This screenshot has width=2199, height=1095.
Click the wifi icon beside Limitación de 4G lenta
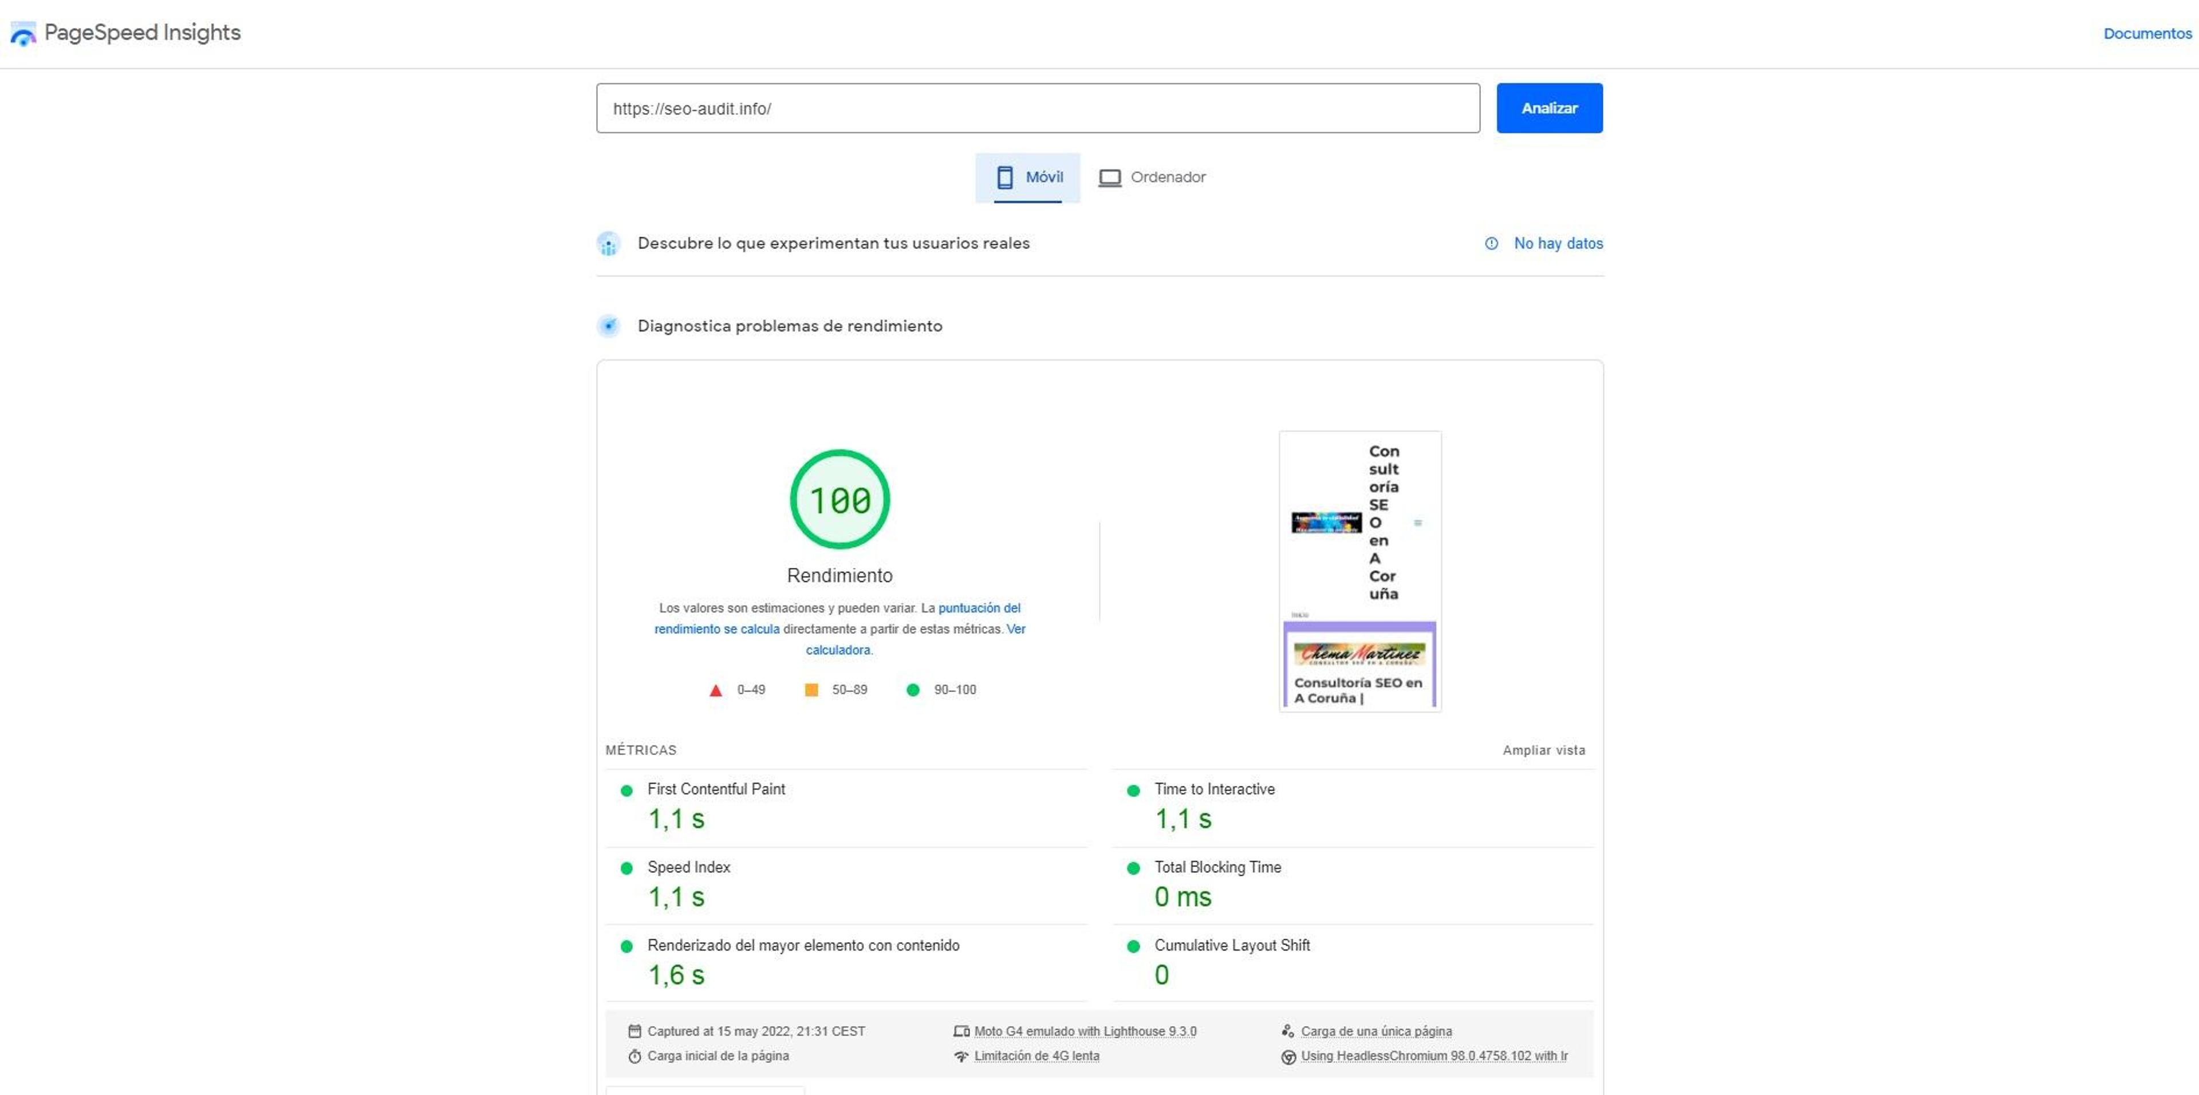point(961,1056)
